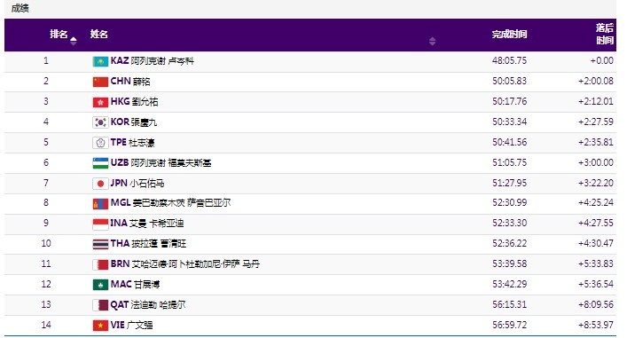The height and width of the screenshot is (338, 627).
Task: Open athlete name INA rank 9
Action: pos(147,224)
